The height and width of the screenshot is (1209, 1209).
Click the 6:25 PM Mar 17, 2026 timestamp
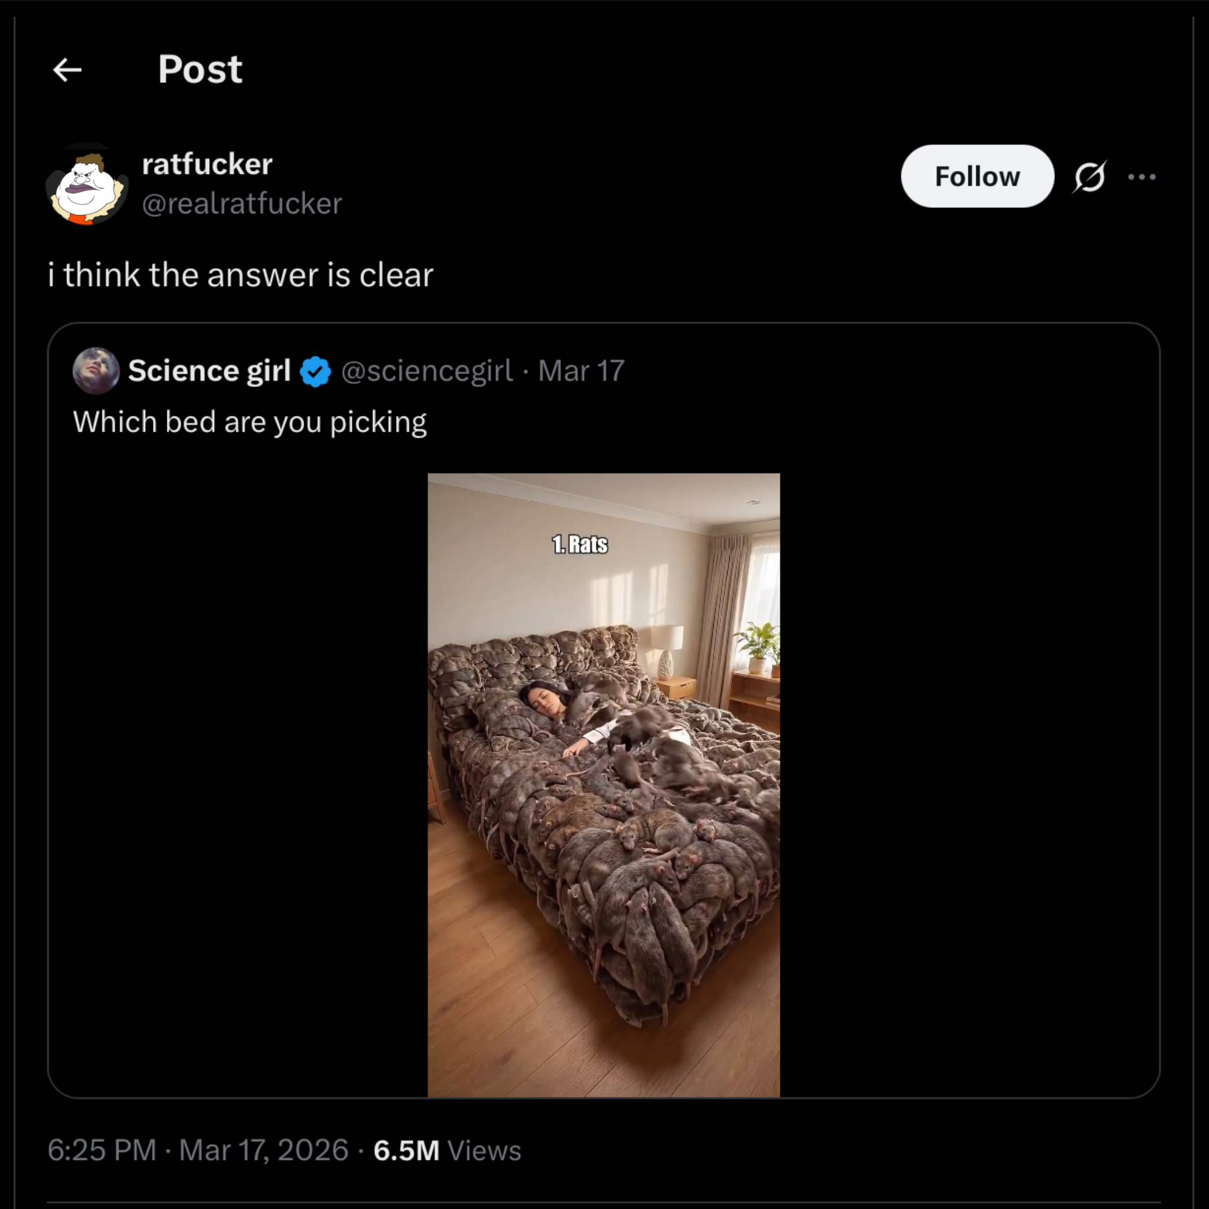click(198, 1150)
